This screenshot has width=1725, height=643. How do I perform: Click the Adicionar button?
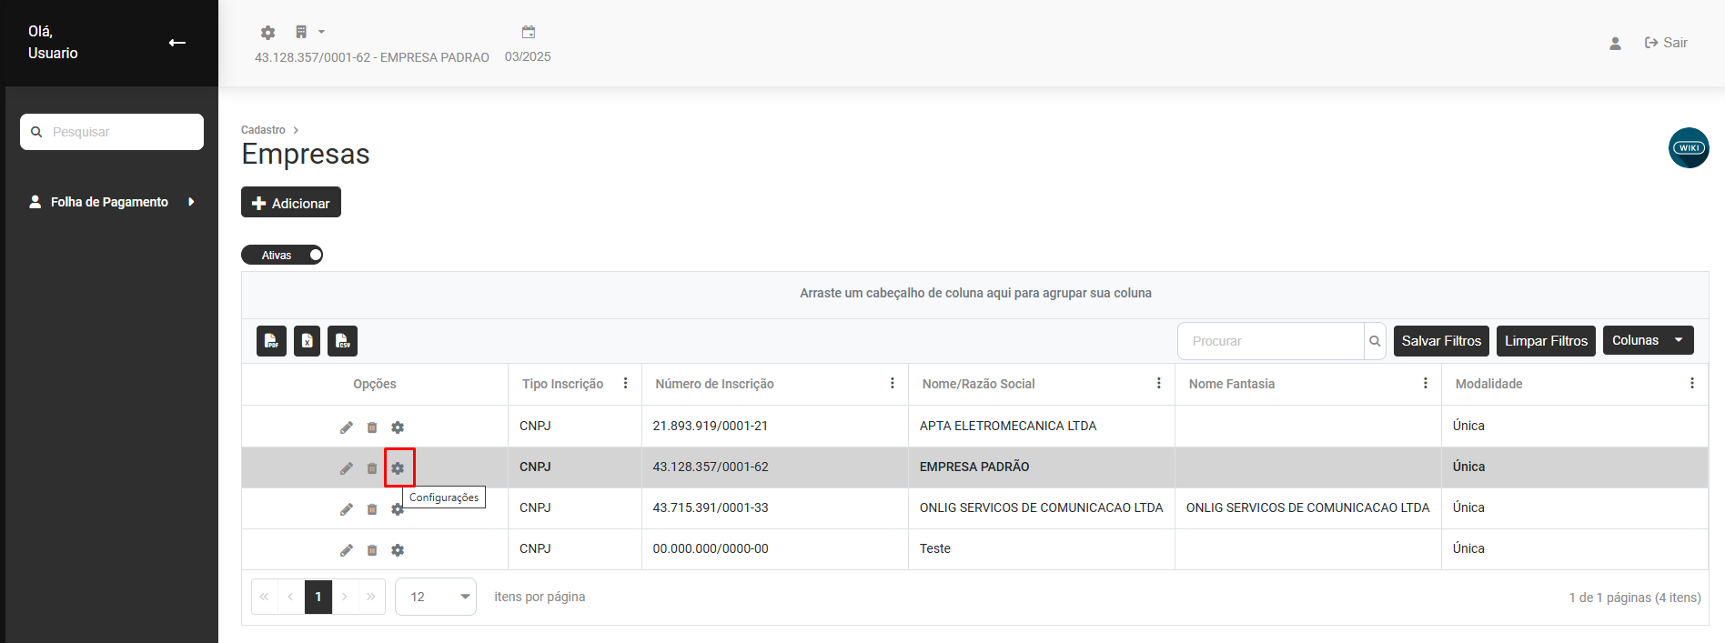291,203
